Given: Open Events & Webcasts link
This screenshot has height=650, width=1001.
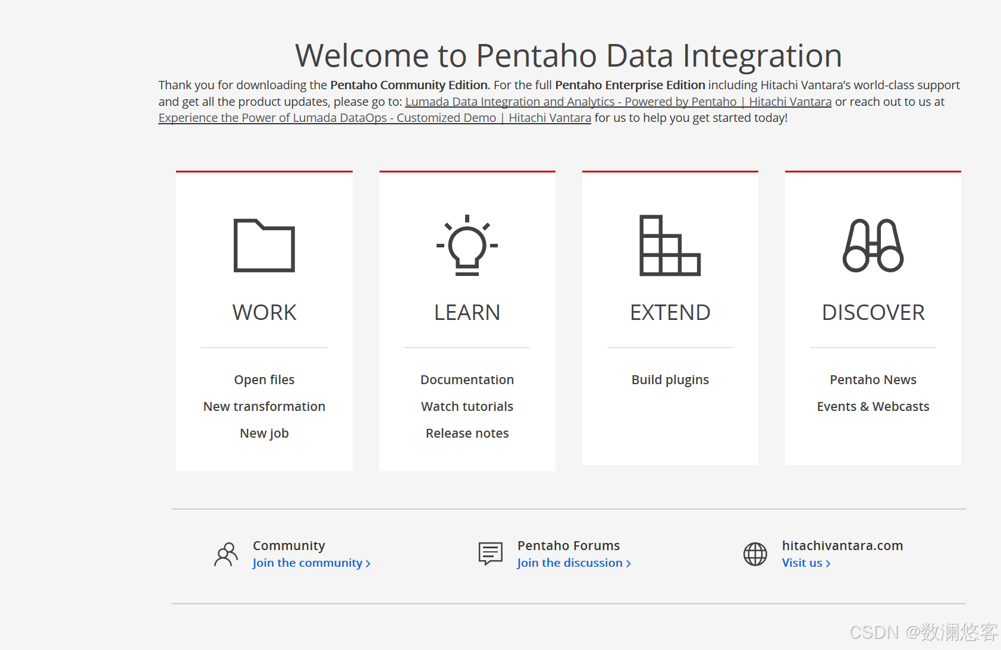Looking at the screenshot, I should 873,406.
